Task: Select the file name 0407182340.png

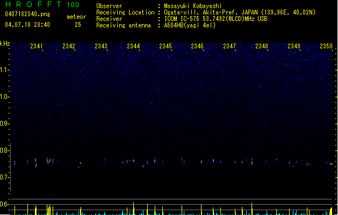Action: [x=27, y=14]
